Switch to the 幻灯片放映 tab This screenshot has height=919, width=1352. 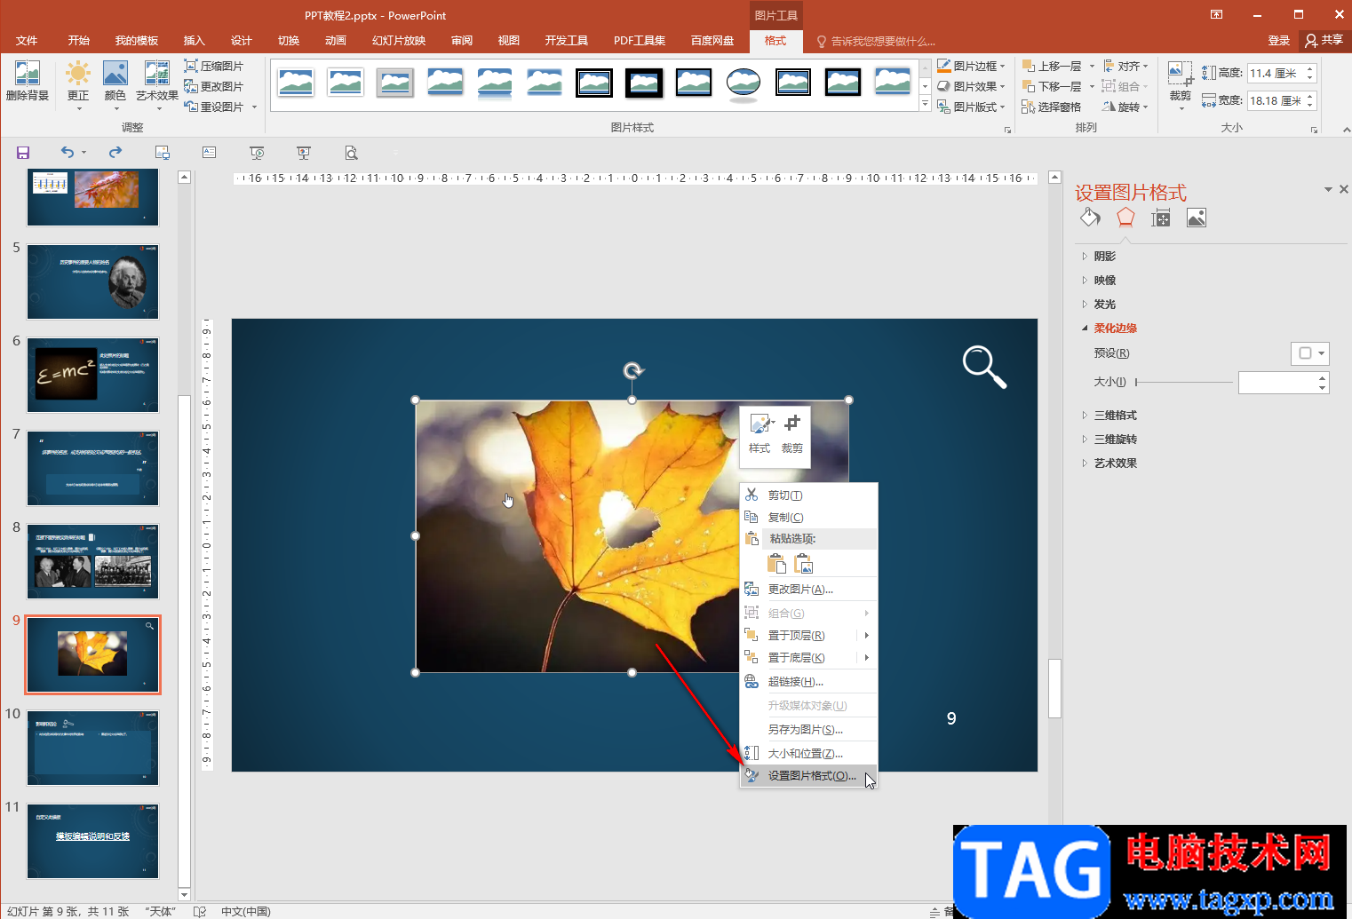[399, 41]
